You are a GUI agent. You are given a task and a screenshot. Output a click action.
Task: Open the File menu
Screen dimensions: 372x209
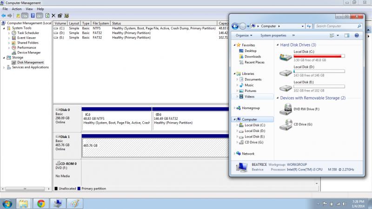coord(5,9)
